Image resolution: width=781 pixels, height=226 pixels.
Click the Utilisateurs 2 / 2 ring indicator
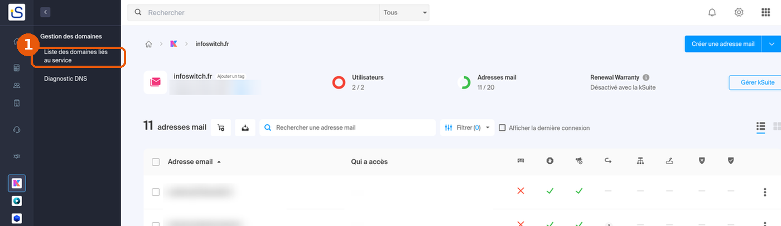pos(339,82)
